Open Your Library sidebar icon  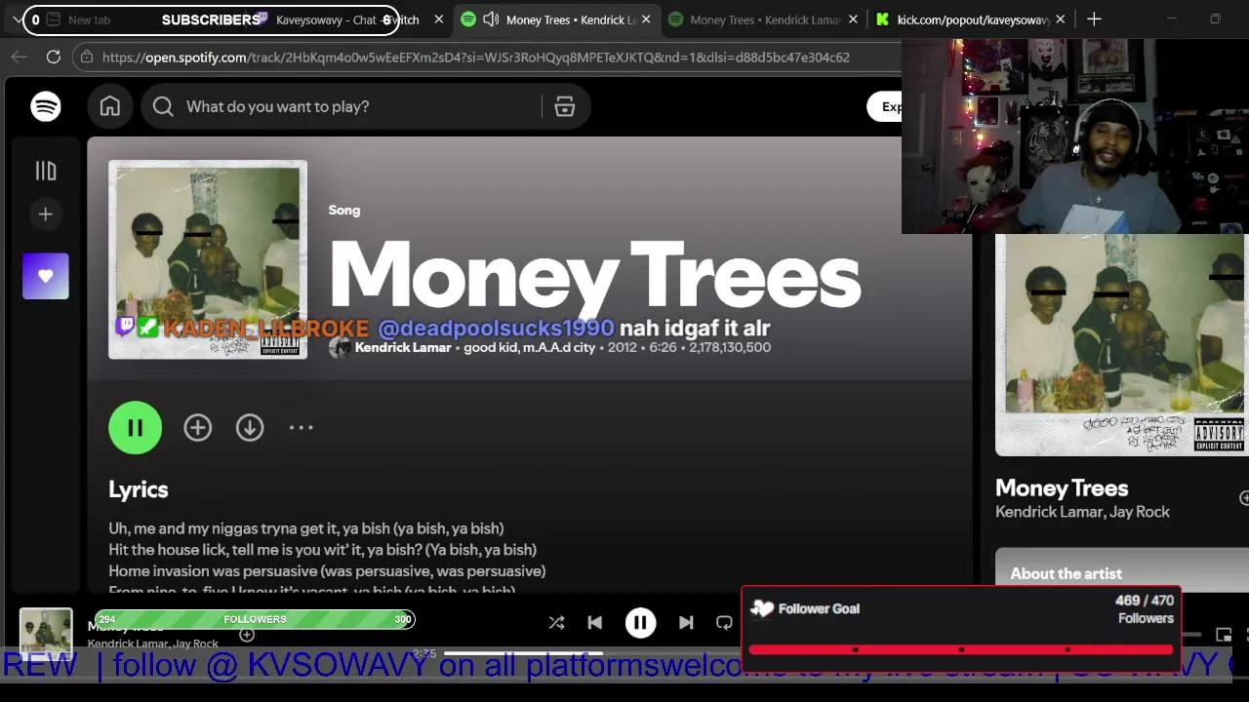click(46, 171)
